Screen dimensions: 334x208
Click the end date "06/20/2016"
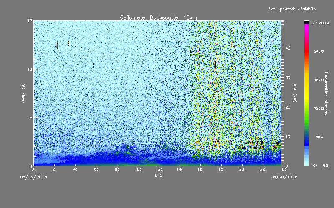[x=284, y=177]
